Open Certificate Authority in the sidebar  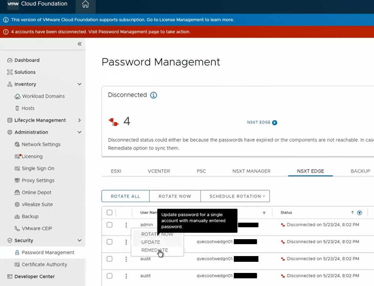pos(44,265)
